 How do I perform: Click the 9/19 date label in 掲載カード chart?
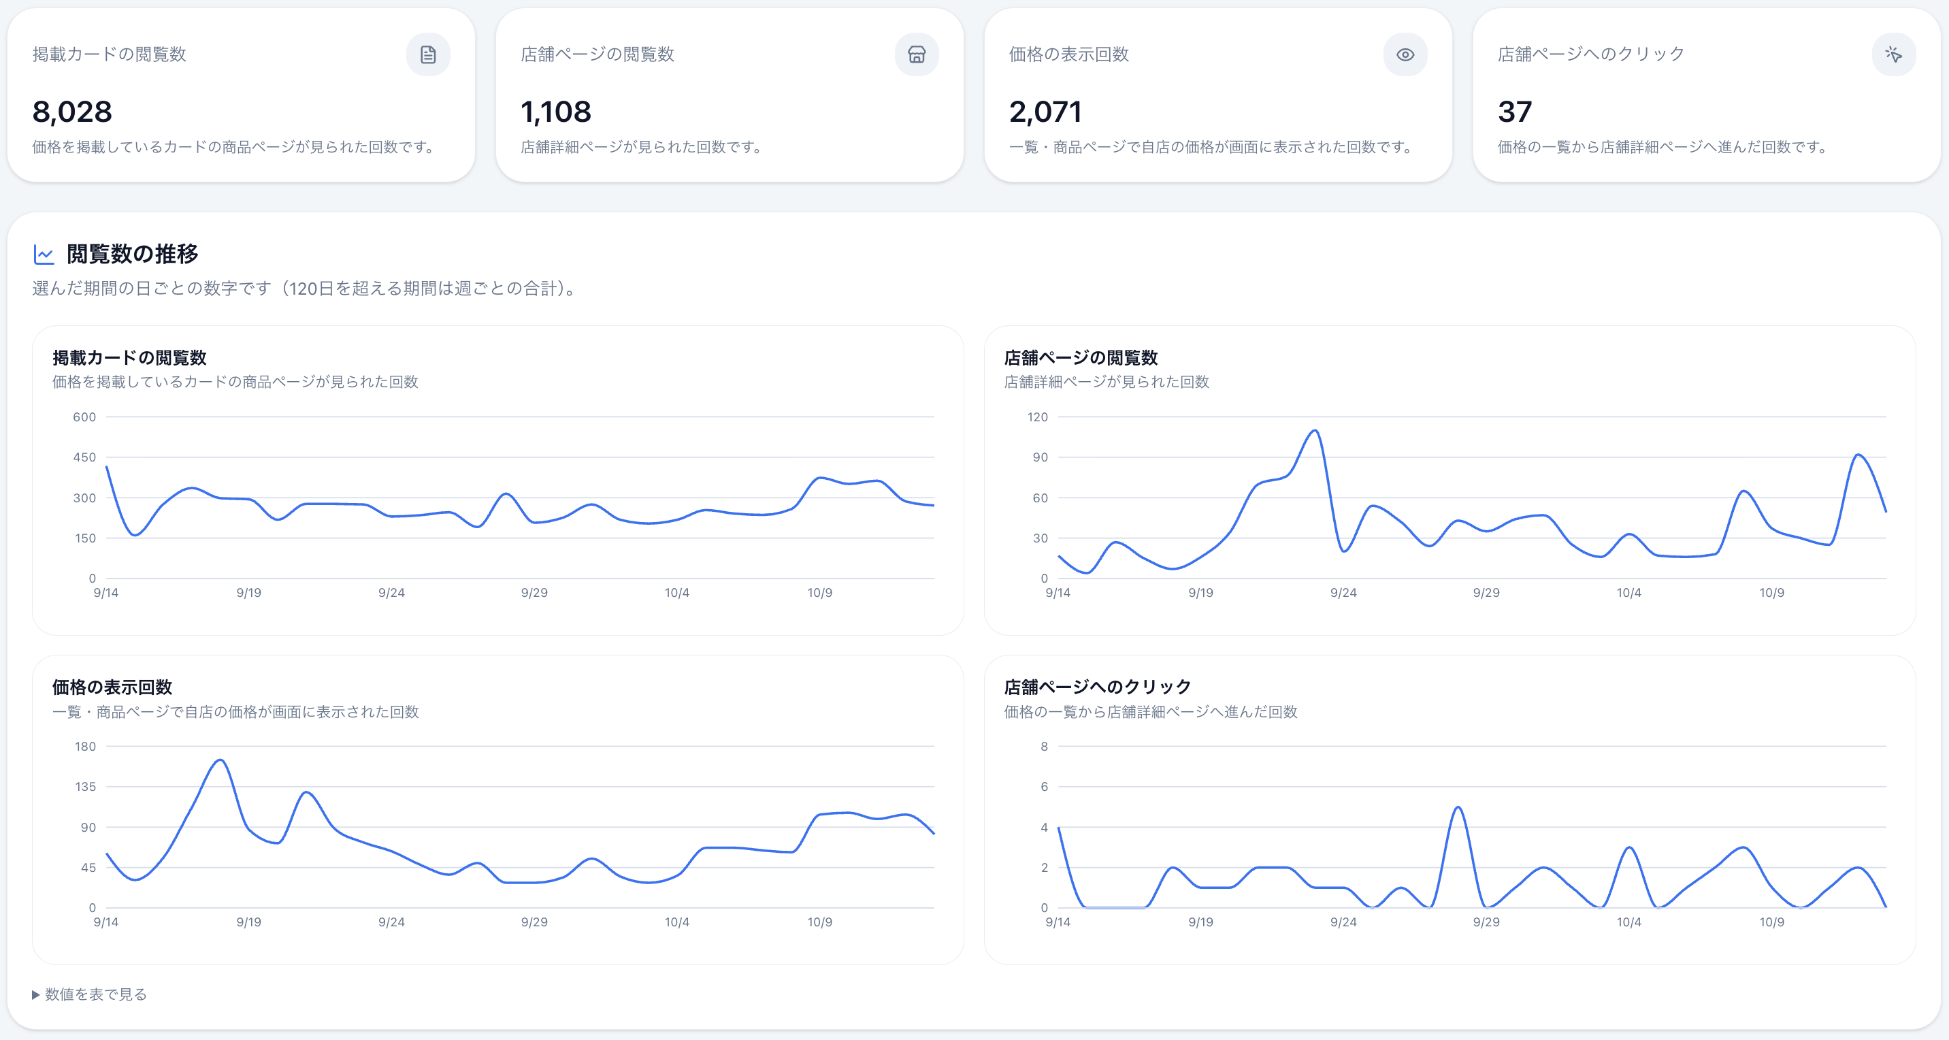(x=249, y=593)
